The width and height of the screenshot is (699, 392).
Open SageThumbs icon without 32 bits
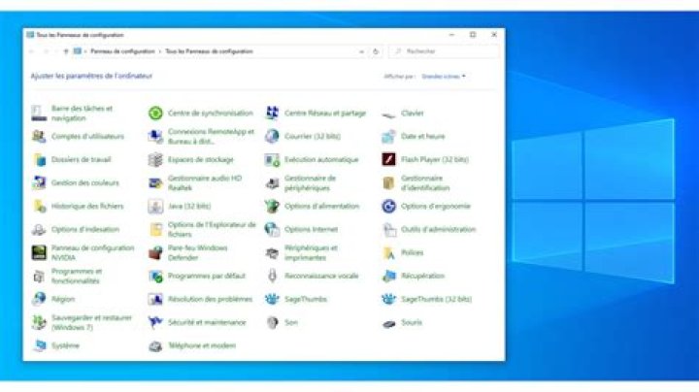pyautogui.click(x=272, y=299)
